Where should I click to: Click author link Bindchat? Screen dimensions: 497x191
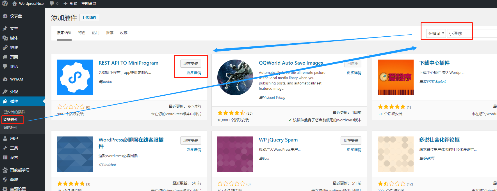(109, 165)
